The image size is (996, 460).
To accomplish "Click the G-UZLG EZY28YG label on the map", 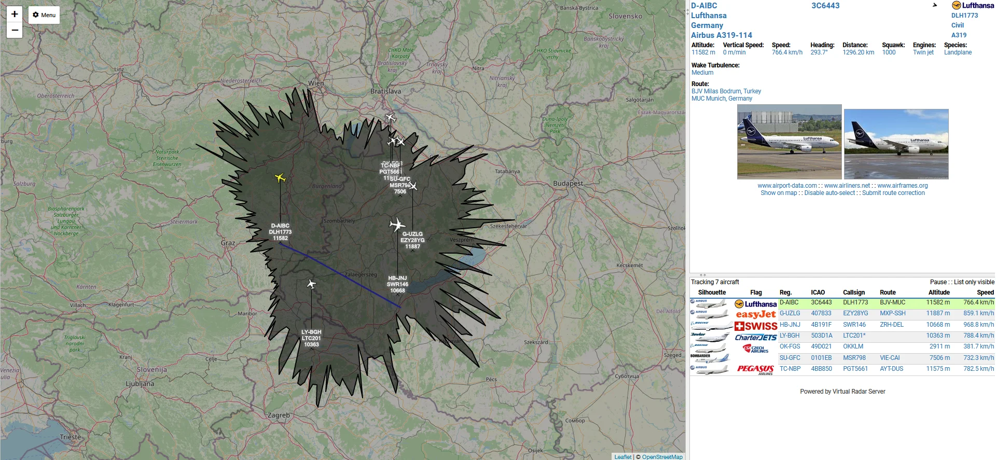I will coord(412,240).
